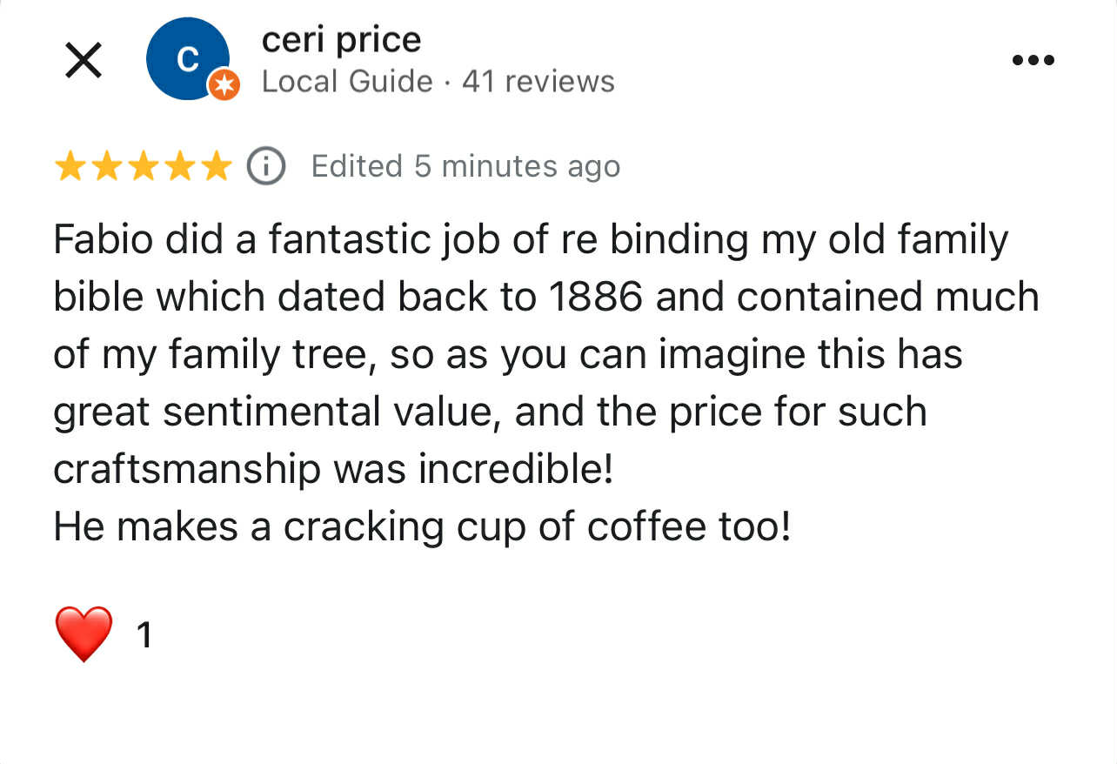Click the blue C profile avatar
The image size is (1117, 764).
(x=187, y=57)
